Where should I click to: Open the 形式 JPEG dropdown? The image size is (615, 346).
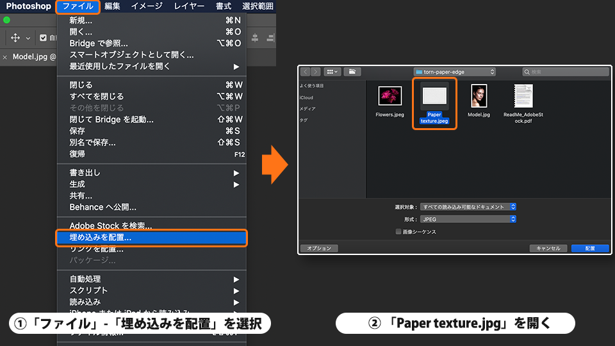point(468,219)
